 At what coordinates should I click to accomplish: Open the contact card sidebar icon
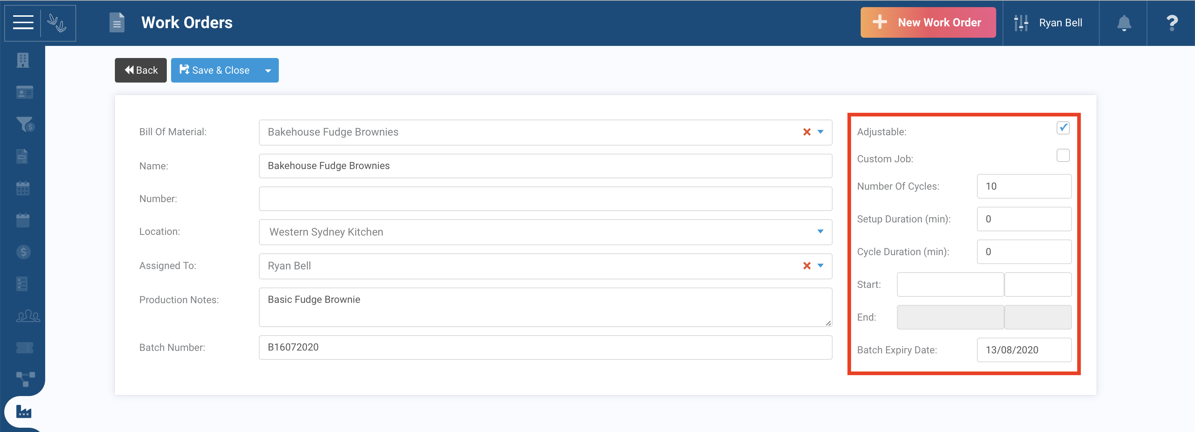tap(24, 92)
